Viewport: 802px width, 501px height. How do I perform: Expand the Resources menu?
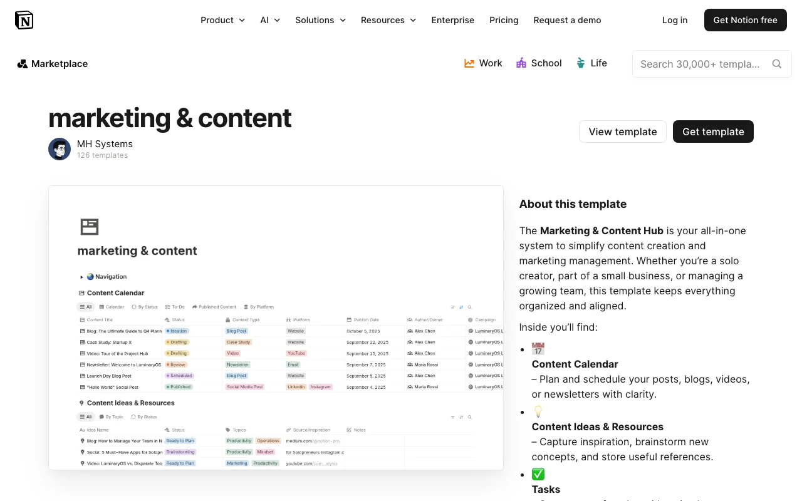pos(388,20)
